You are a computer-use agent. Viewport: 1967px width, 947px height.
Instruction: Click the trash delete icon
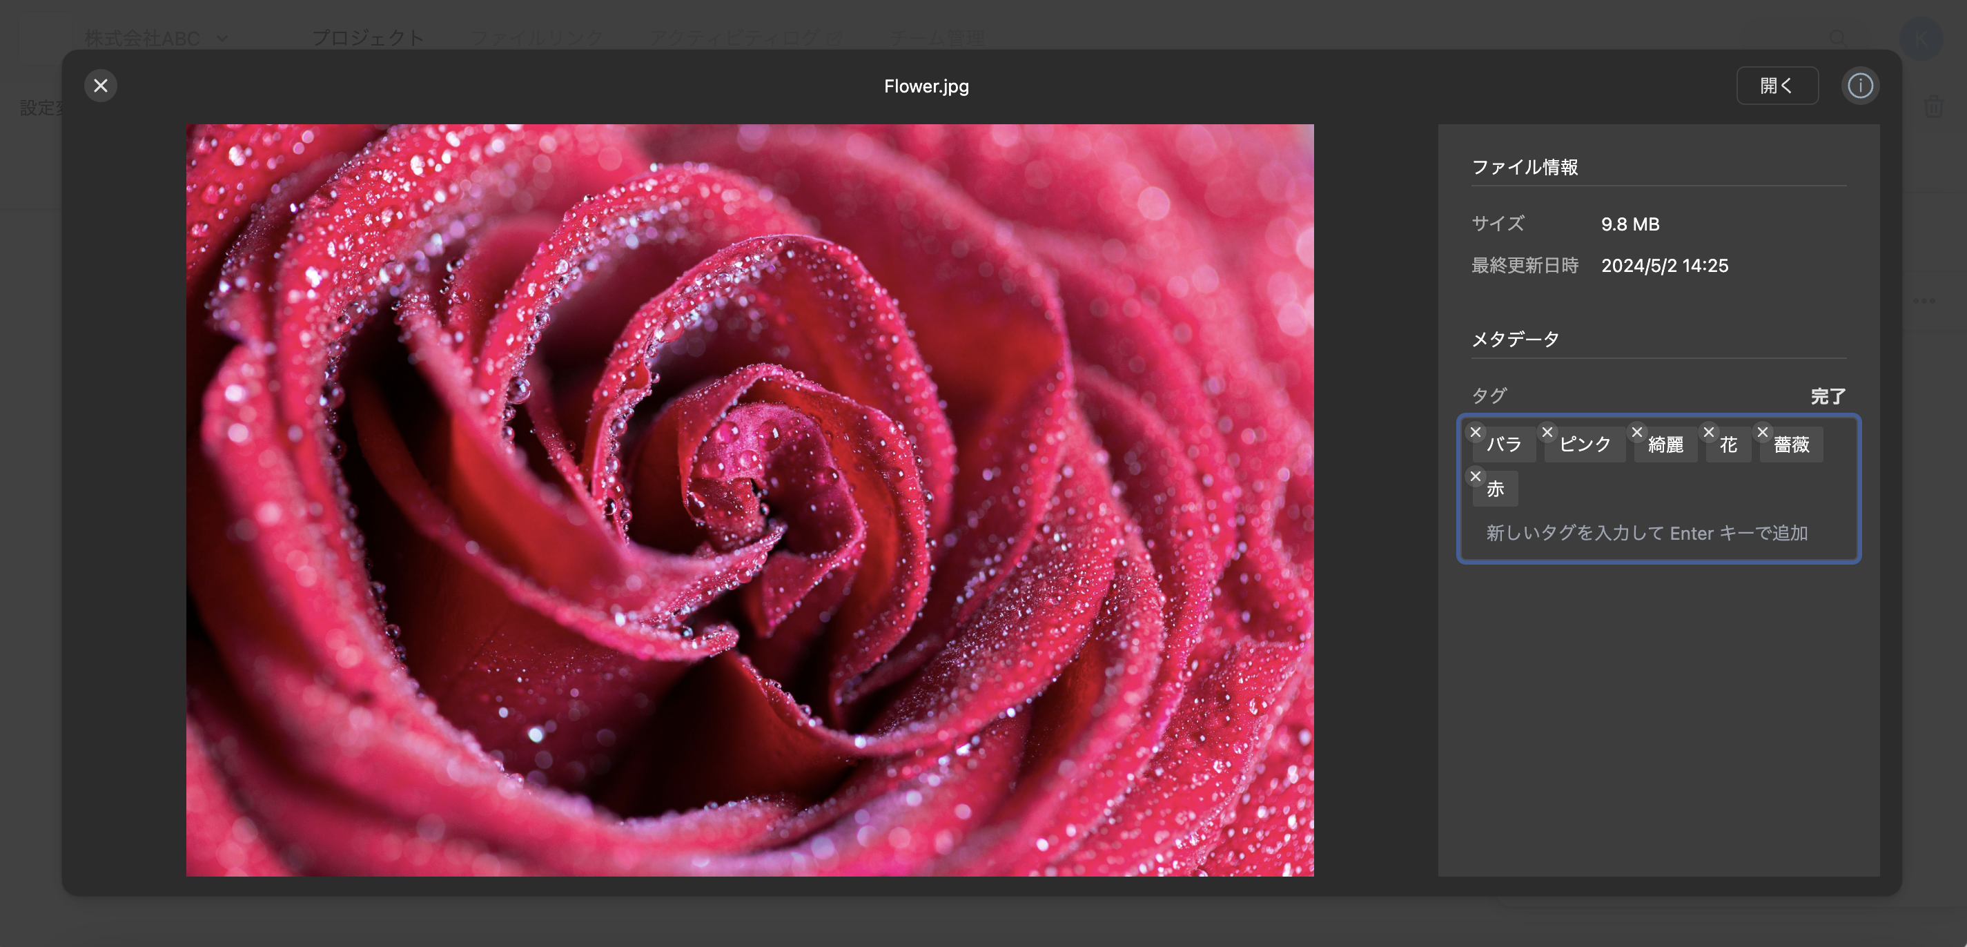(x=1933, y=106)
